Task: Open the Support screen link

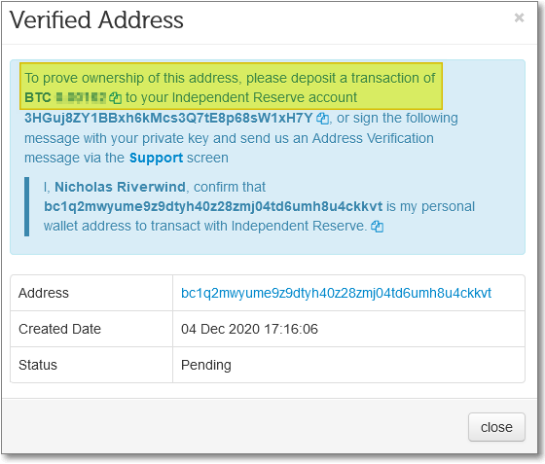Action: [x=156, y=158]
